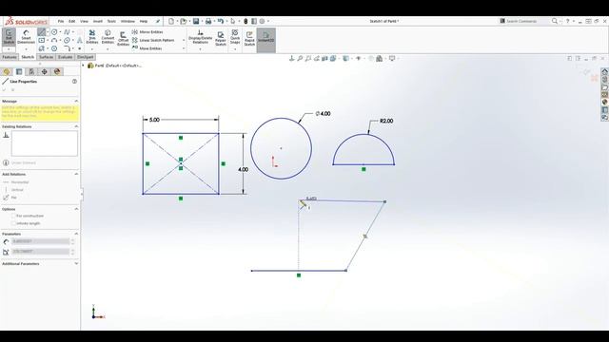Switch to the Features tab
The image size is (609, 342).
tap(10, 57)
